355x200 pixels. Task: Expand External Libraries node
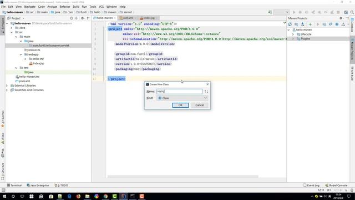(x=7, y=86)
